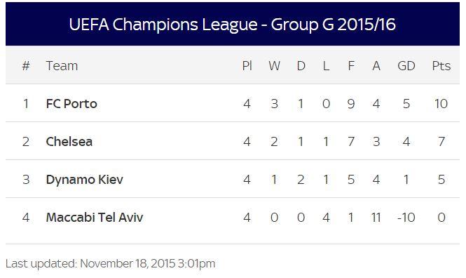Screen dimensions: 466x278
Task: Click the W column header
Action: (274, 66)
